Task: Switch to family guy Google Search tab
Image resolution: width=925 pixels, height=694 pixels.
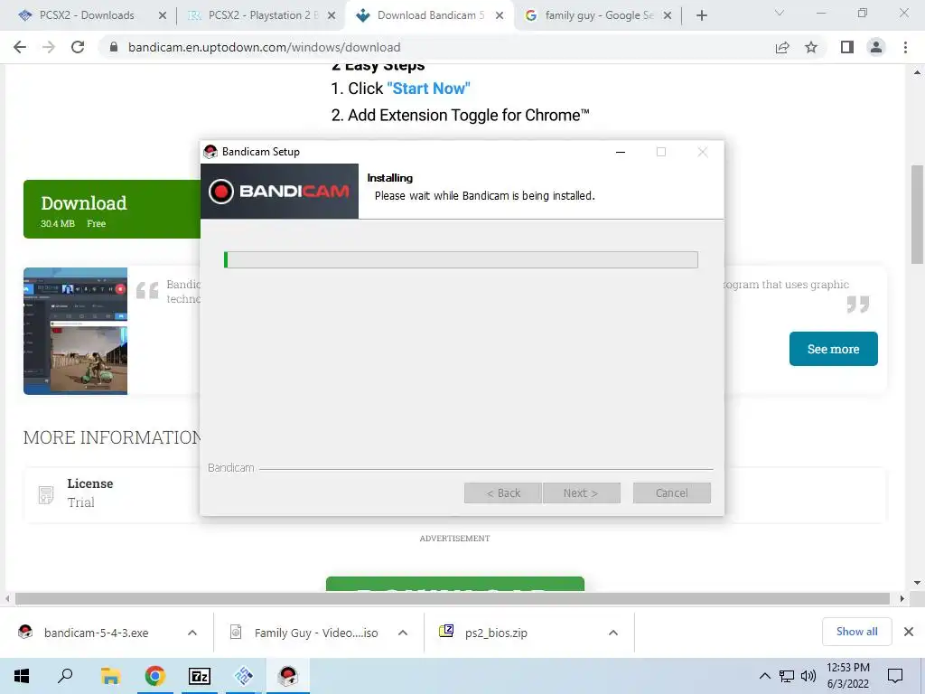Action: coord(599,15)
